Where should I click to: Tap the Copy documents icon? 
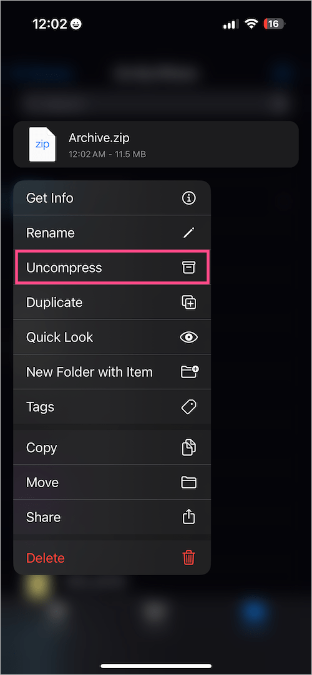pos(188,448)
